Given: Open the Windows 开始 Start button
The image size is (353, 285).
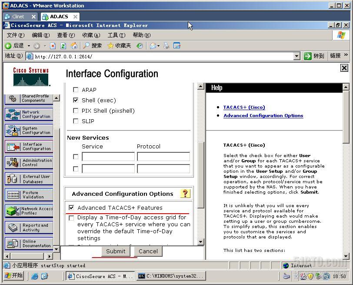Looking at the screenshot, I should pyautogui.click(x=14, y=276).
